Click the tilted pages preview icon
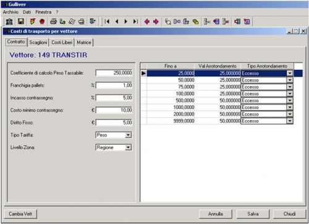 click(x=72, y=22)
